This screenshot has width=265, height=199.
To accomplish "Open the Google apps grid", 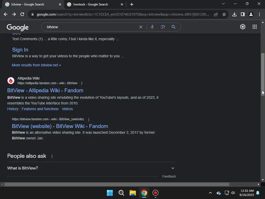I will point(255,27).
